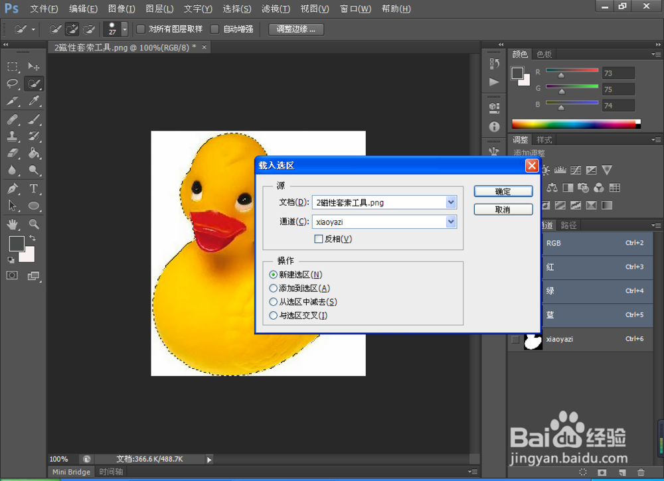Click 确定 button in load selection dialog
664x481 pixels.
[x=503, y=191]
